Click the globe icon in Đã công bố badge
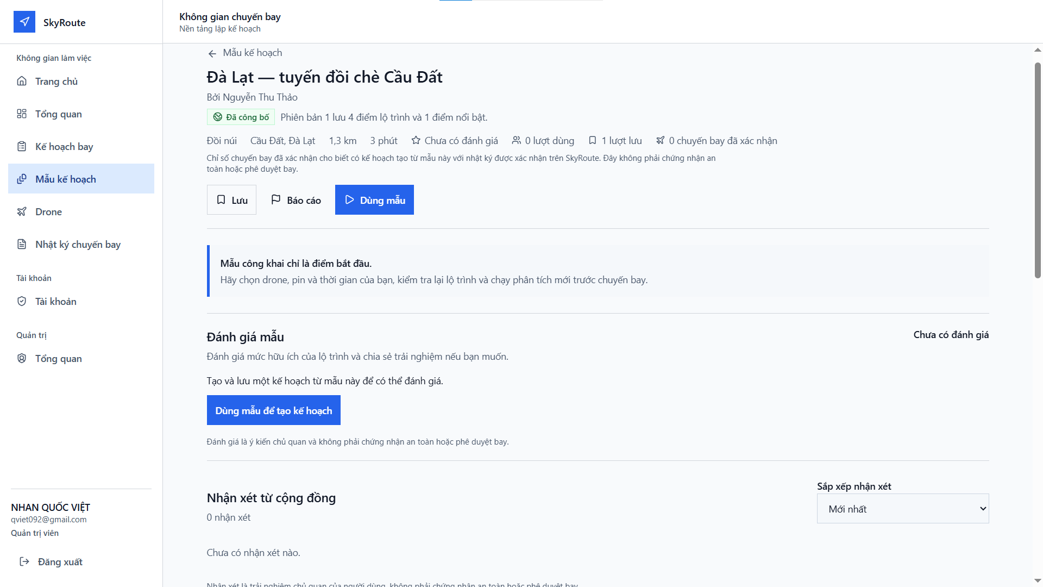 (x=217, y=117)
